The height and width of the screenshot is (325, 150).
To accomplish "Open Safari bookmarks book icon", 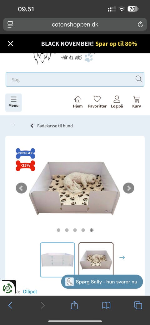I will [106, 305].
